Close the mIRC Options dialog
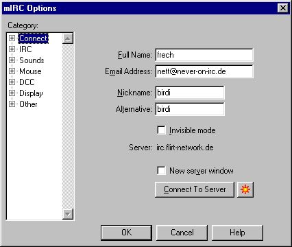The image size is (292, 247). click(x=283, y=8)
